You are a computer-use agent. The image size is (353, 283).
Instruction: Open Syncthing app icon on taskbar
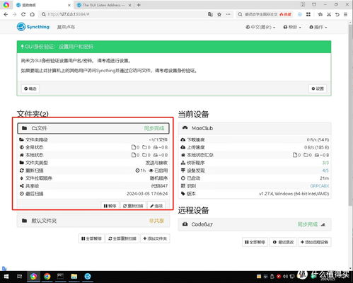pos(88,277)
